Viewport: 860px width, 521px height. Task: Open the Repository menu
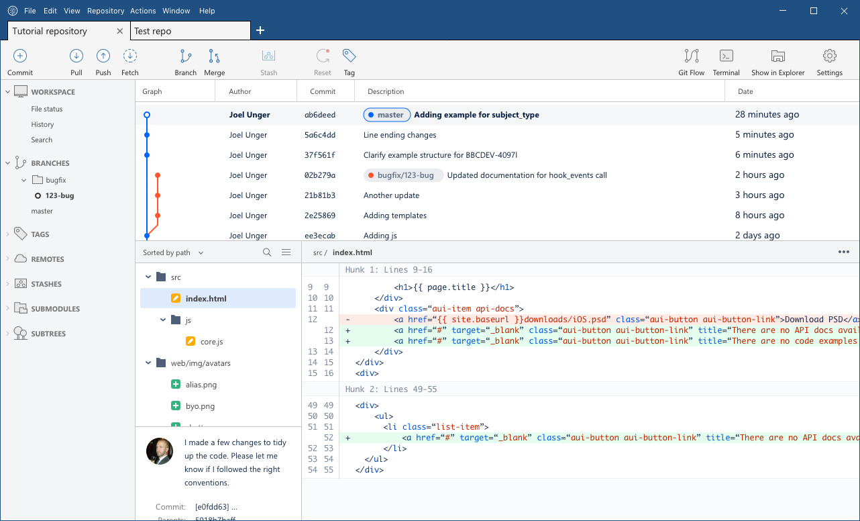point(105,11)
